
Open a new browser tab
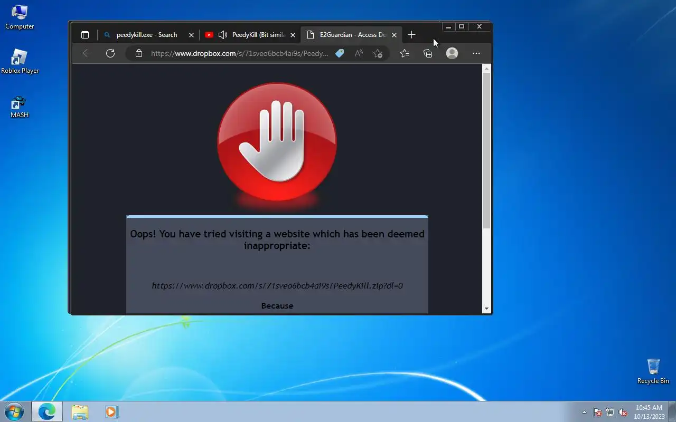(411, 35)
